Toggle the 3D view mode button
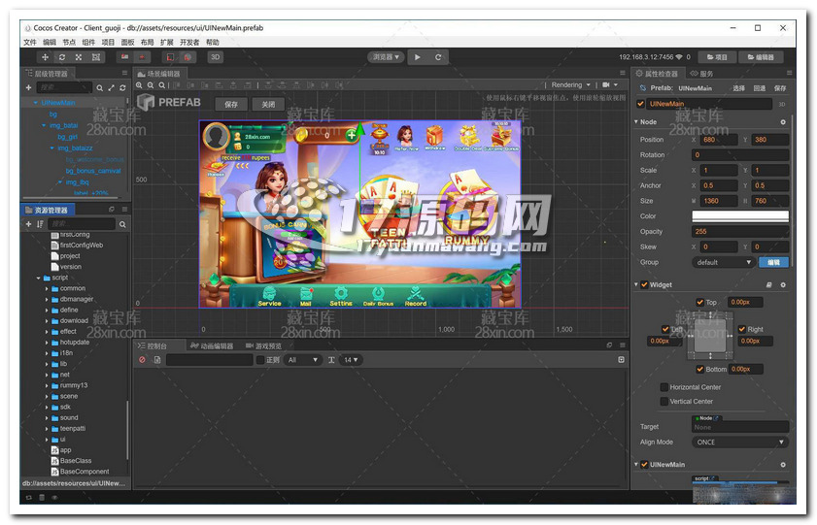Image resolution: width=817 pixels, height=525 pixels. [x=215, y=57]
